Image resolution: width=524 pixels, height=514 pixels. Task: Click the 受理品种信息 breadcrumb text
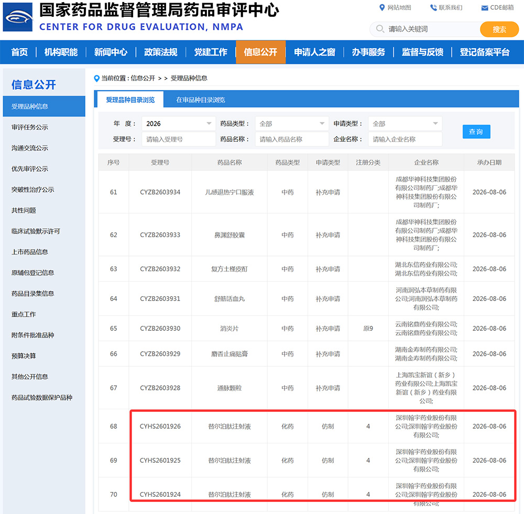tap(189, 78)
